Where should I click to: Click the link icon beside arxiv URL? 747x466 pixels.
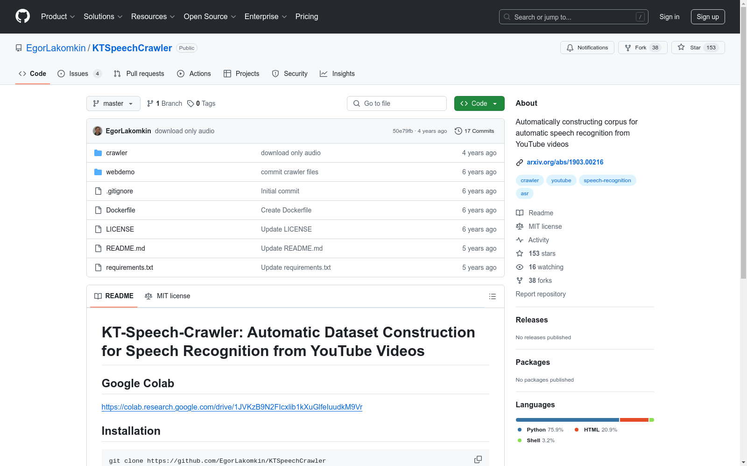520,163
